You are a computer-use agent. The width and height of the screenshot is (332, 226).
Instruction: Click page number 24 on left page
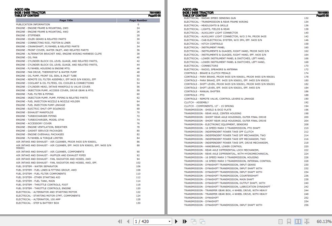[138, 28]
